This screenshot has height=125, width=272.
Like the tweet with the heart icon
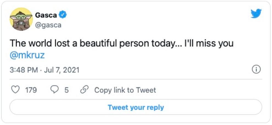16,90
